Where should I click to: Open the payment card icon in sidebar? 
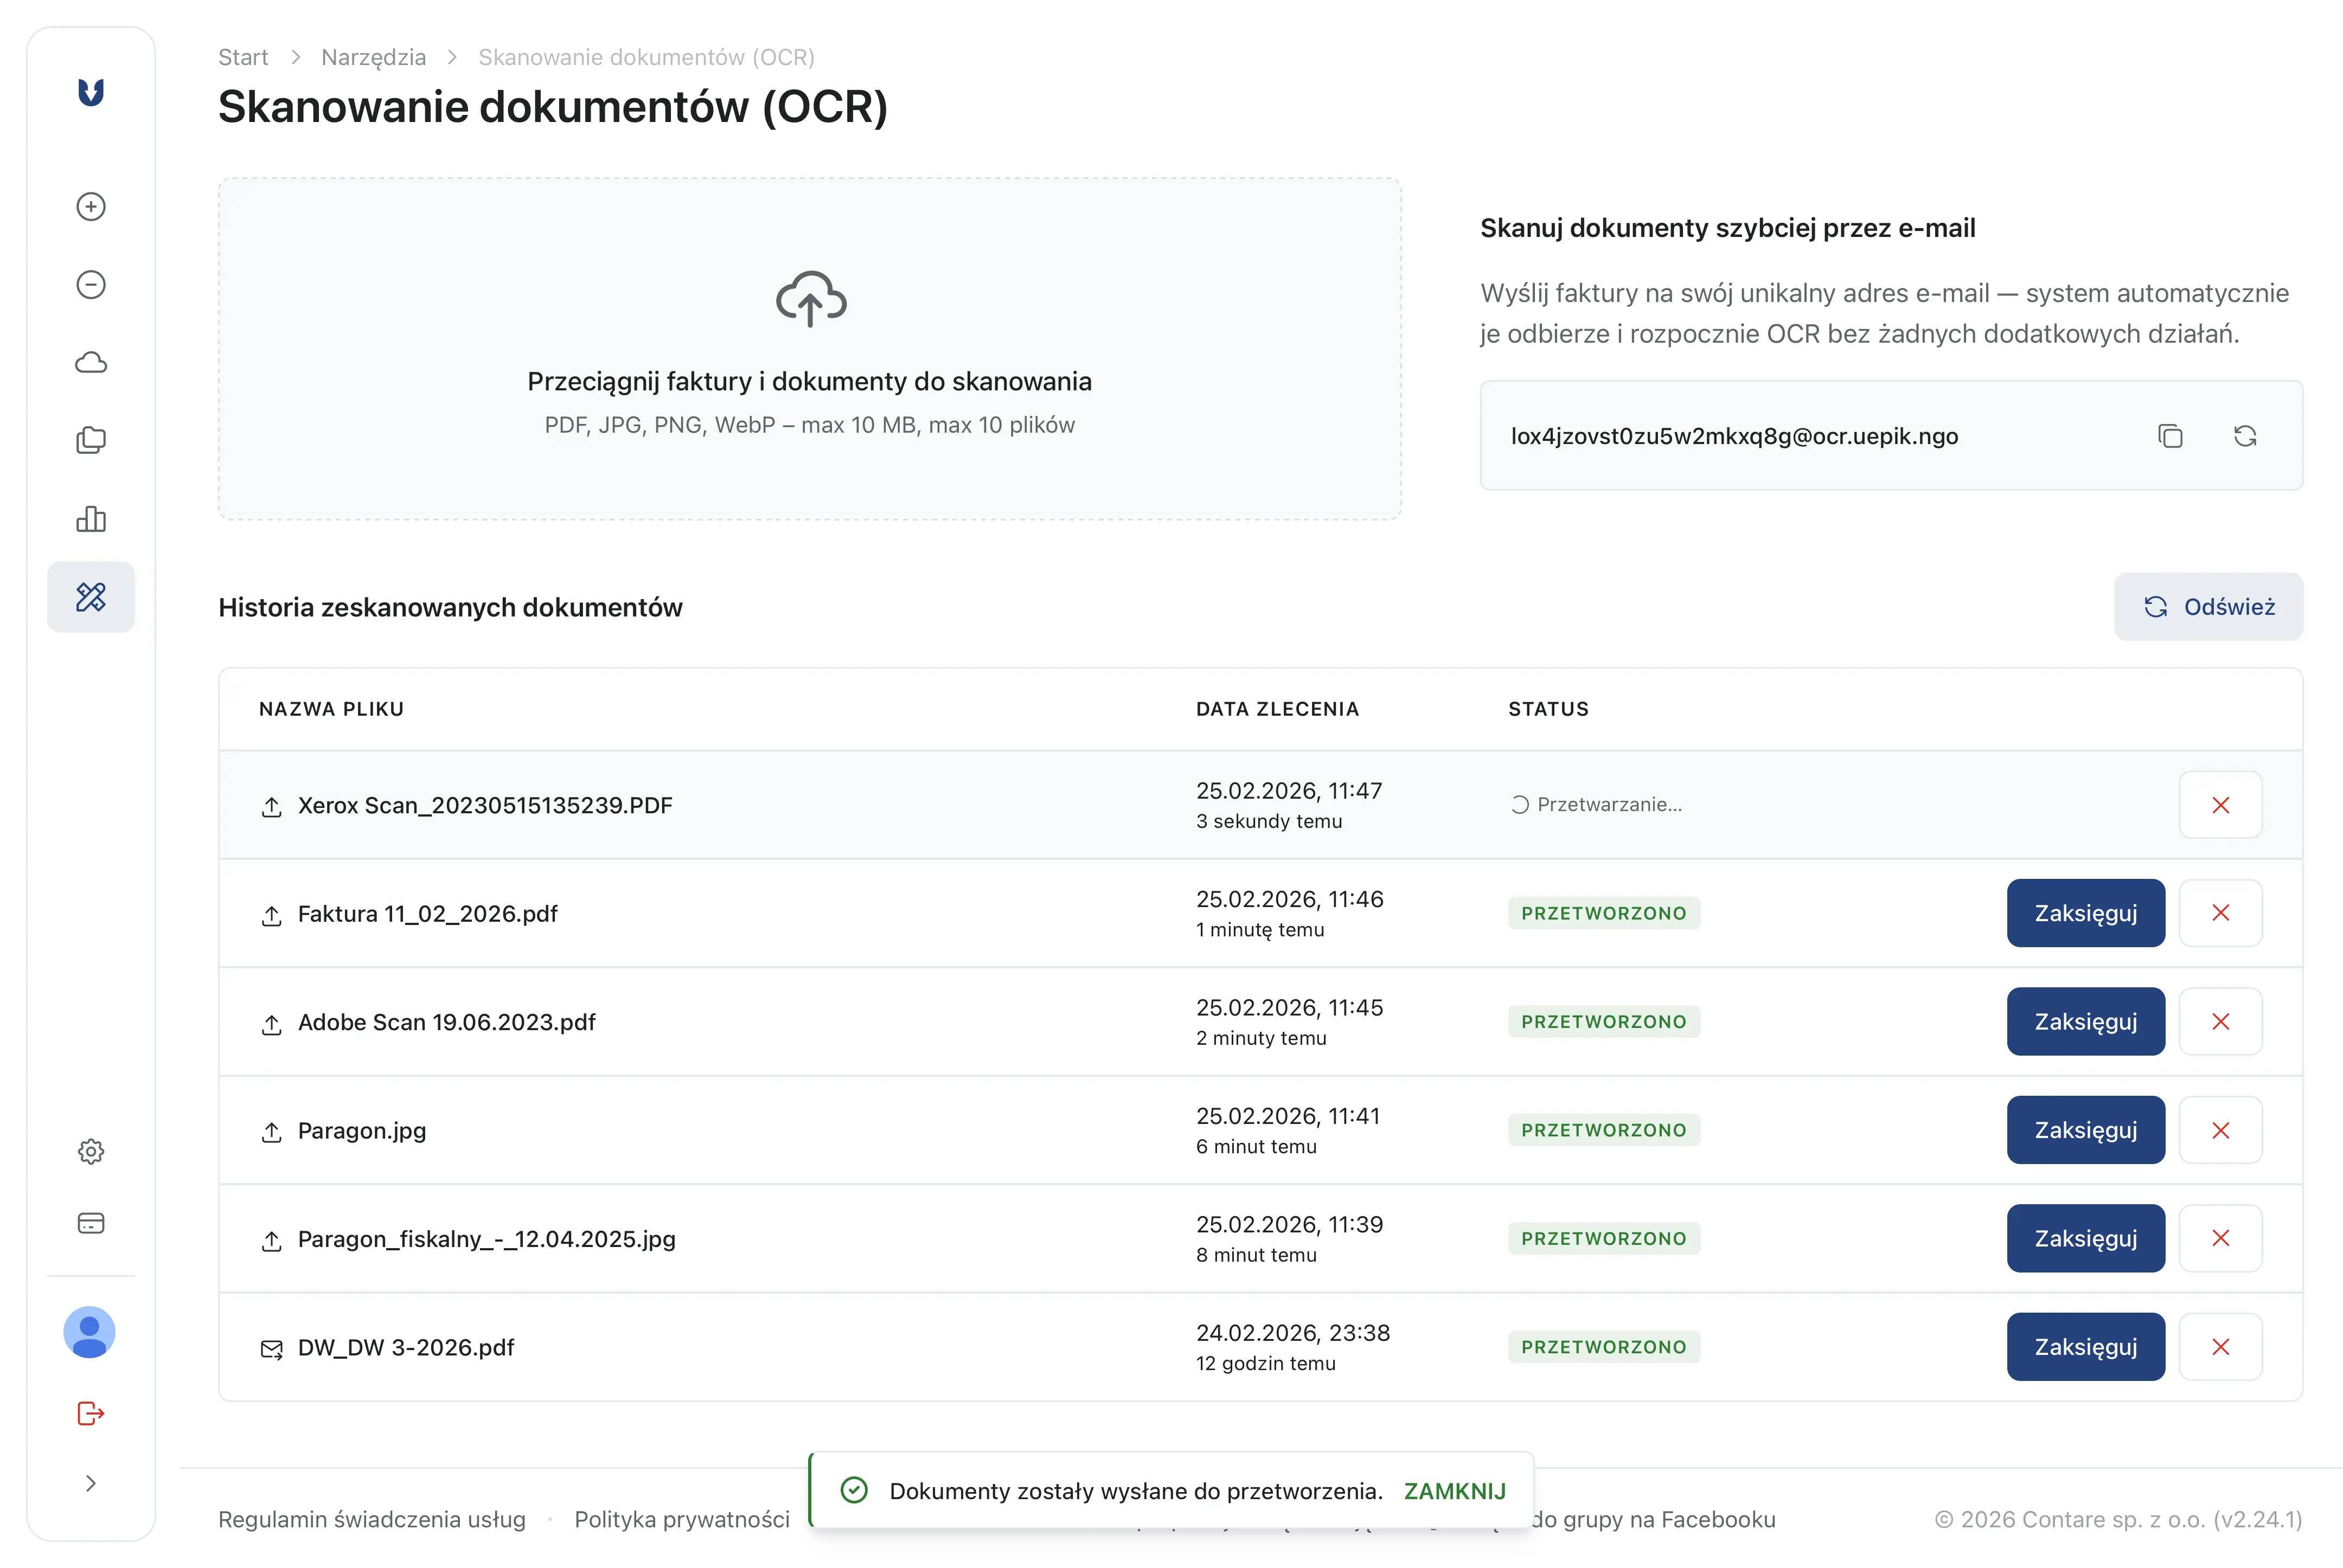90,1223
